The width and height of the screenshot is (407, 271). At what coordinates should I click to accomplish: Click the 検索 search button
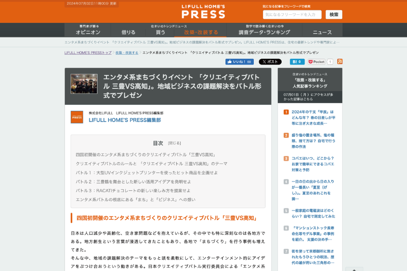point(334,14)
